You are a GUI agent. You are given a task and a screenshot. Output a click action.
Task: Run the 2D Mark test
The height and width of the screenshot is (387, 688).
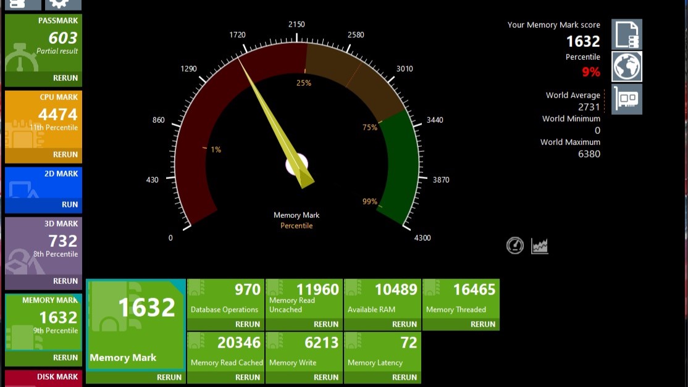click(70, 205)
